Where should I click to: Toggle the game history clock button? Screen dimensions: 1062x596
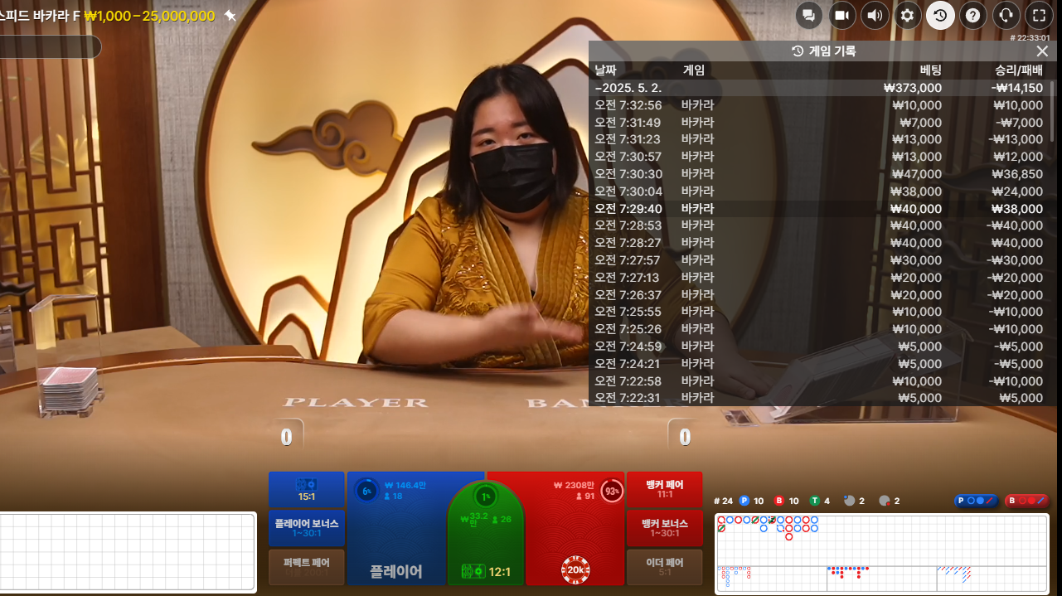pyautogui.click(x=940, y=15)
